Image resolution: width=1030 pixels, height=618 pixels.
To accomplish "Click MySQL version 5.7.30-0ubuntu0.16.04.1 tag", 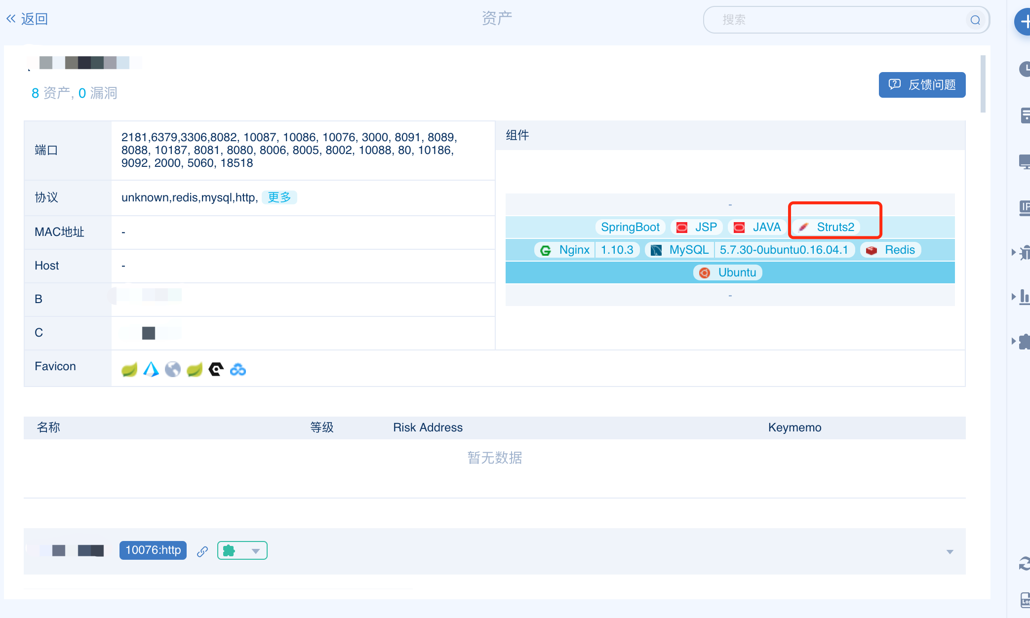I will pyautogui.click(x=784, y=250).
